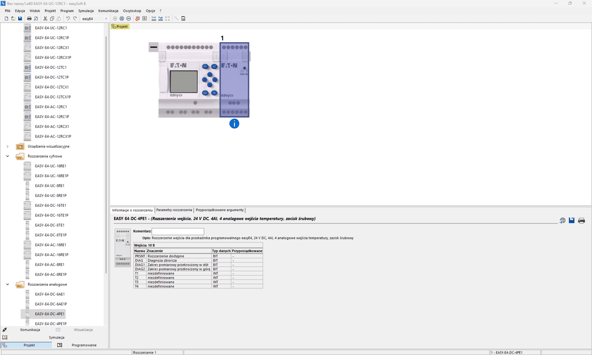Image resolution: width=592 pixels, height=355 pixels.
Task: Open the Symulacja menu
Action: [x=86, y=11]
